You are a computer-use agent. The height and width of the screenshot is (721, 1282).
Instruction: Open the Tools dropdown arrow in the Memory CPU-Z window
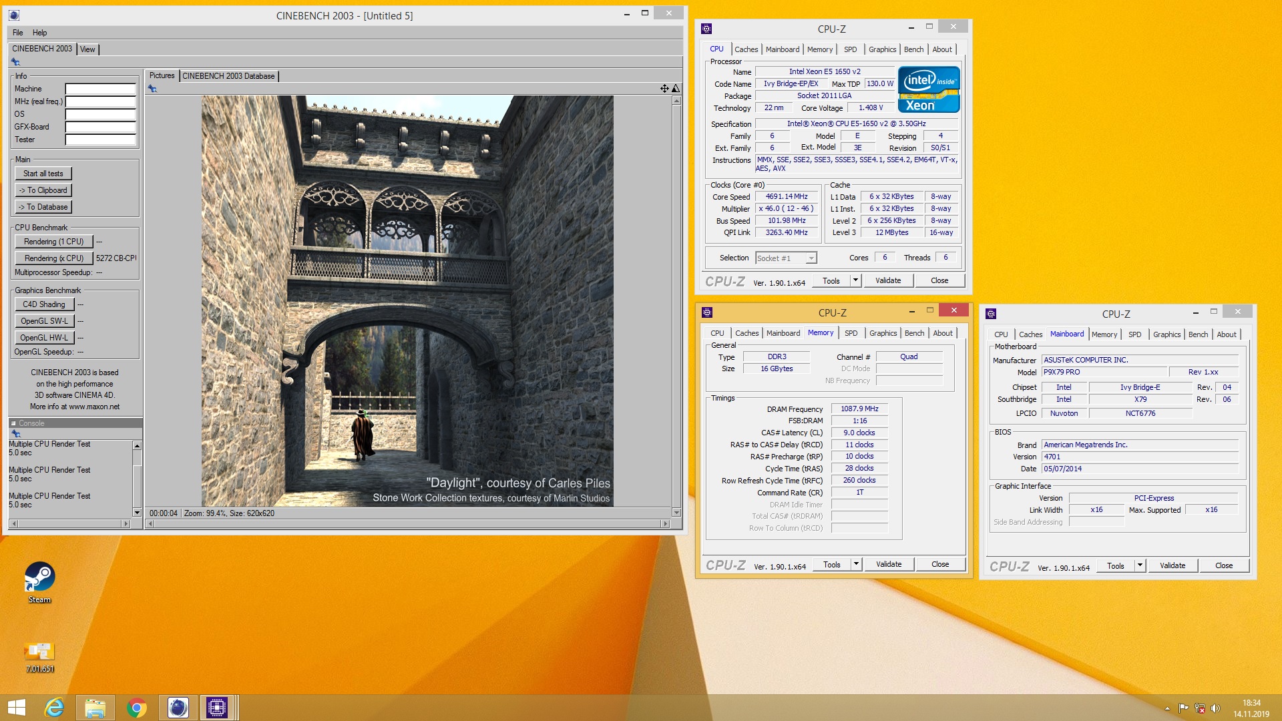click(856, 564)
